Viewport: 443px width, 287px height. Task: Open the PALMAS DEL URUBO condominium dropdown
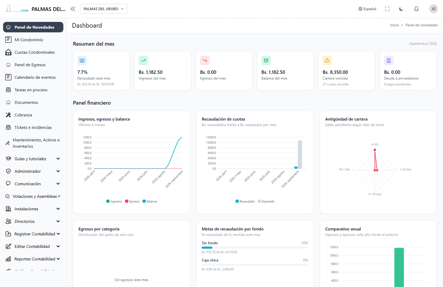pyautogui.click(x=104, y=9)
